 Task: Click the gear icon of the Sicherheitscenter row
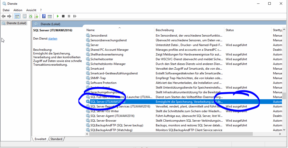click(x=88, y=59)
